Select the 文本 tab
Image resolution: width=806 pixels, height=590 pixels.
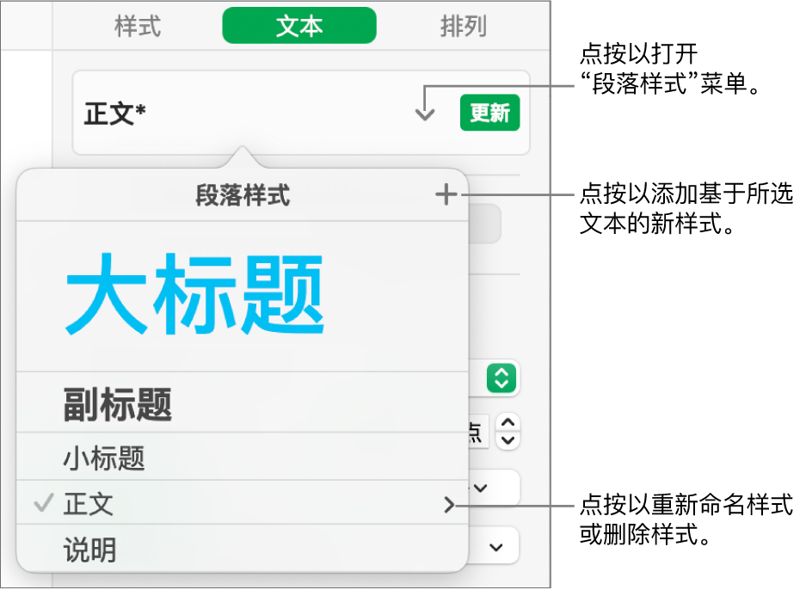(x=299, y=26)
